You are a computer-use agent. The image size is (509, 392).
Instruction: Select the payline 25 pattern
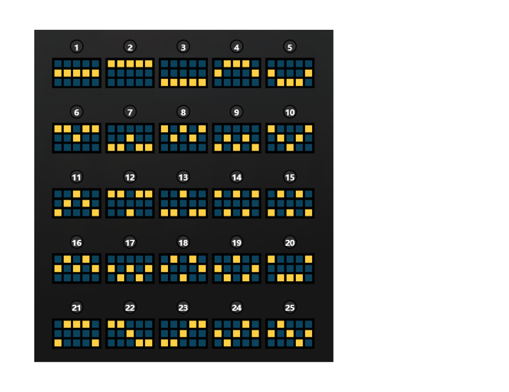coord(290,333)
